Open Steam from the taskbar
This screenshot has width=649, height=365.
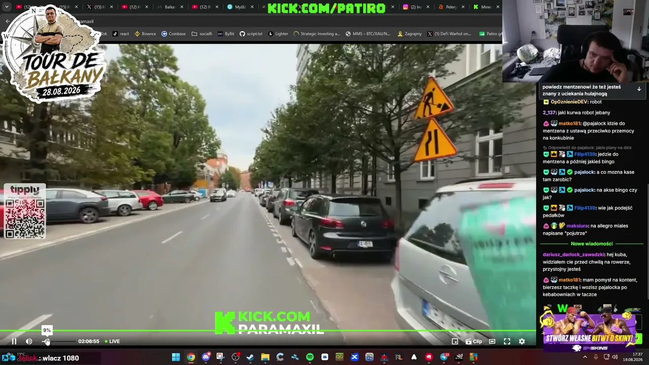(250, 357)
